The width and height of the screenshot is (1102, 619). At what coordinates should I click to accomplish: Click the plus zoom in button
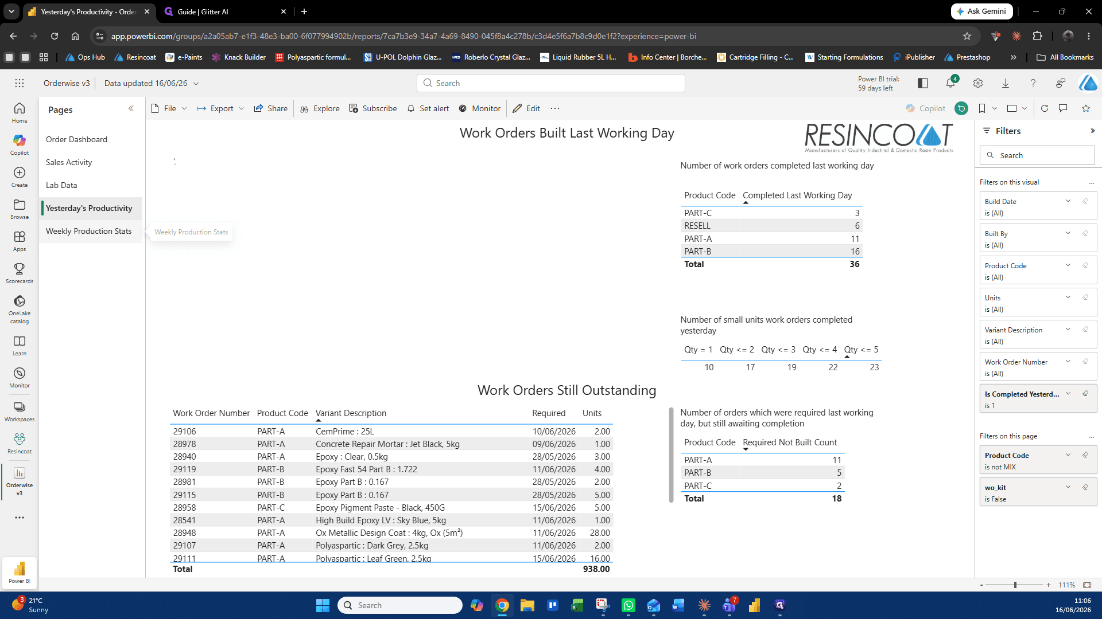pos(1049,585)
